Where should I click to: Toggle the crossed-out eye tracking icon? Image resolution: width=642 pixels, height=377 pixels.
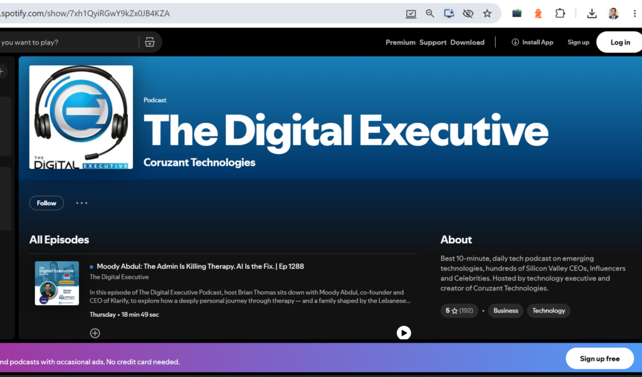pyautogui.click(x=468, y=14)
